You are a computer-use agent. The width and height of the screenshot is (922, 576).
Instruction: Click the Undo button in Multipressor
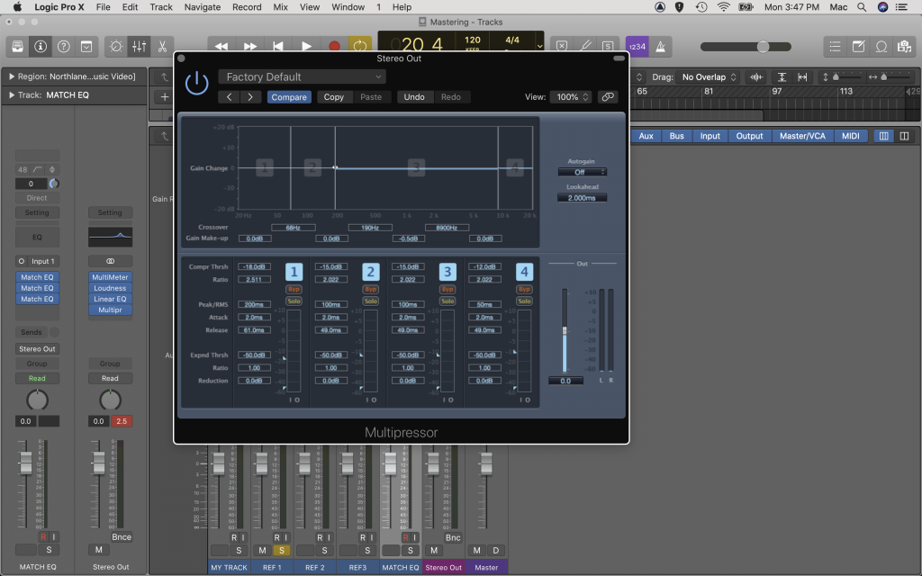click(415, 97)
